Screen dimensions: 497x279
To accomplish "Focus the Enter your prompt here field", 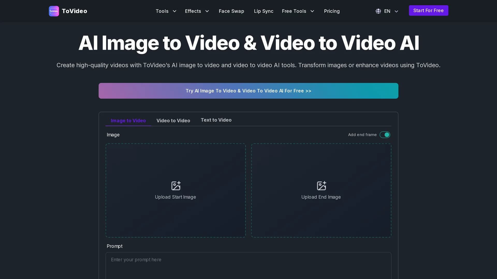I will [248, 266].
